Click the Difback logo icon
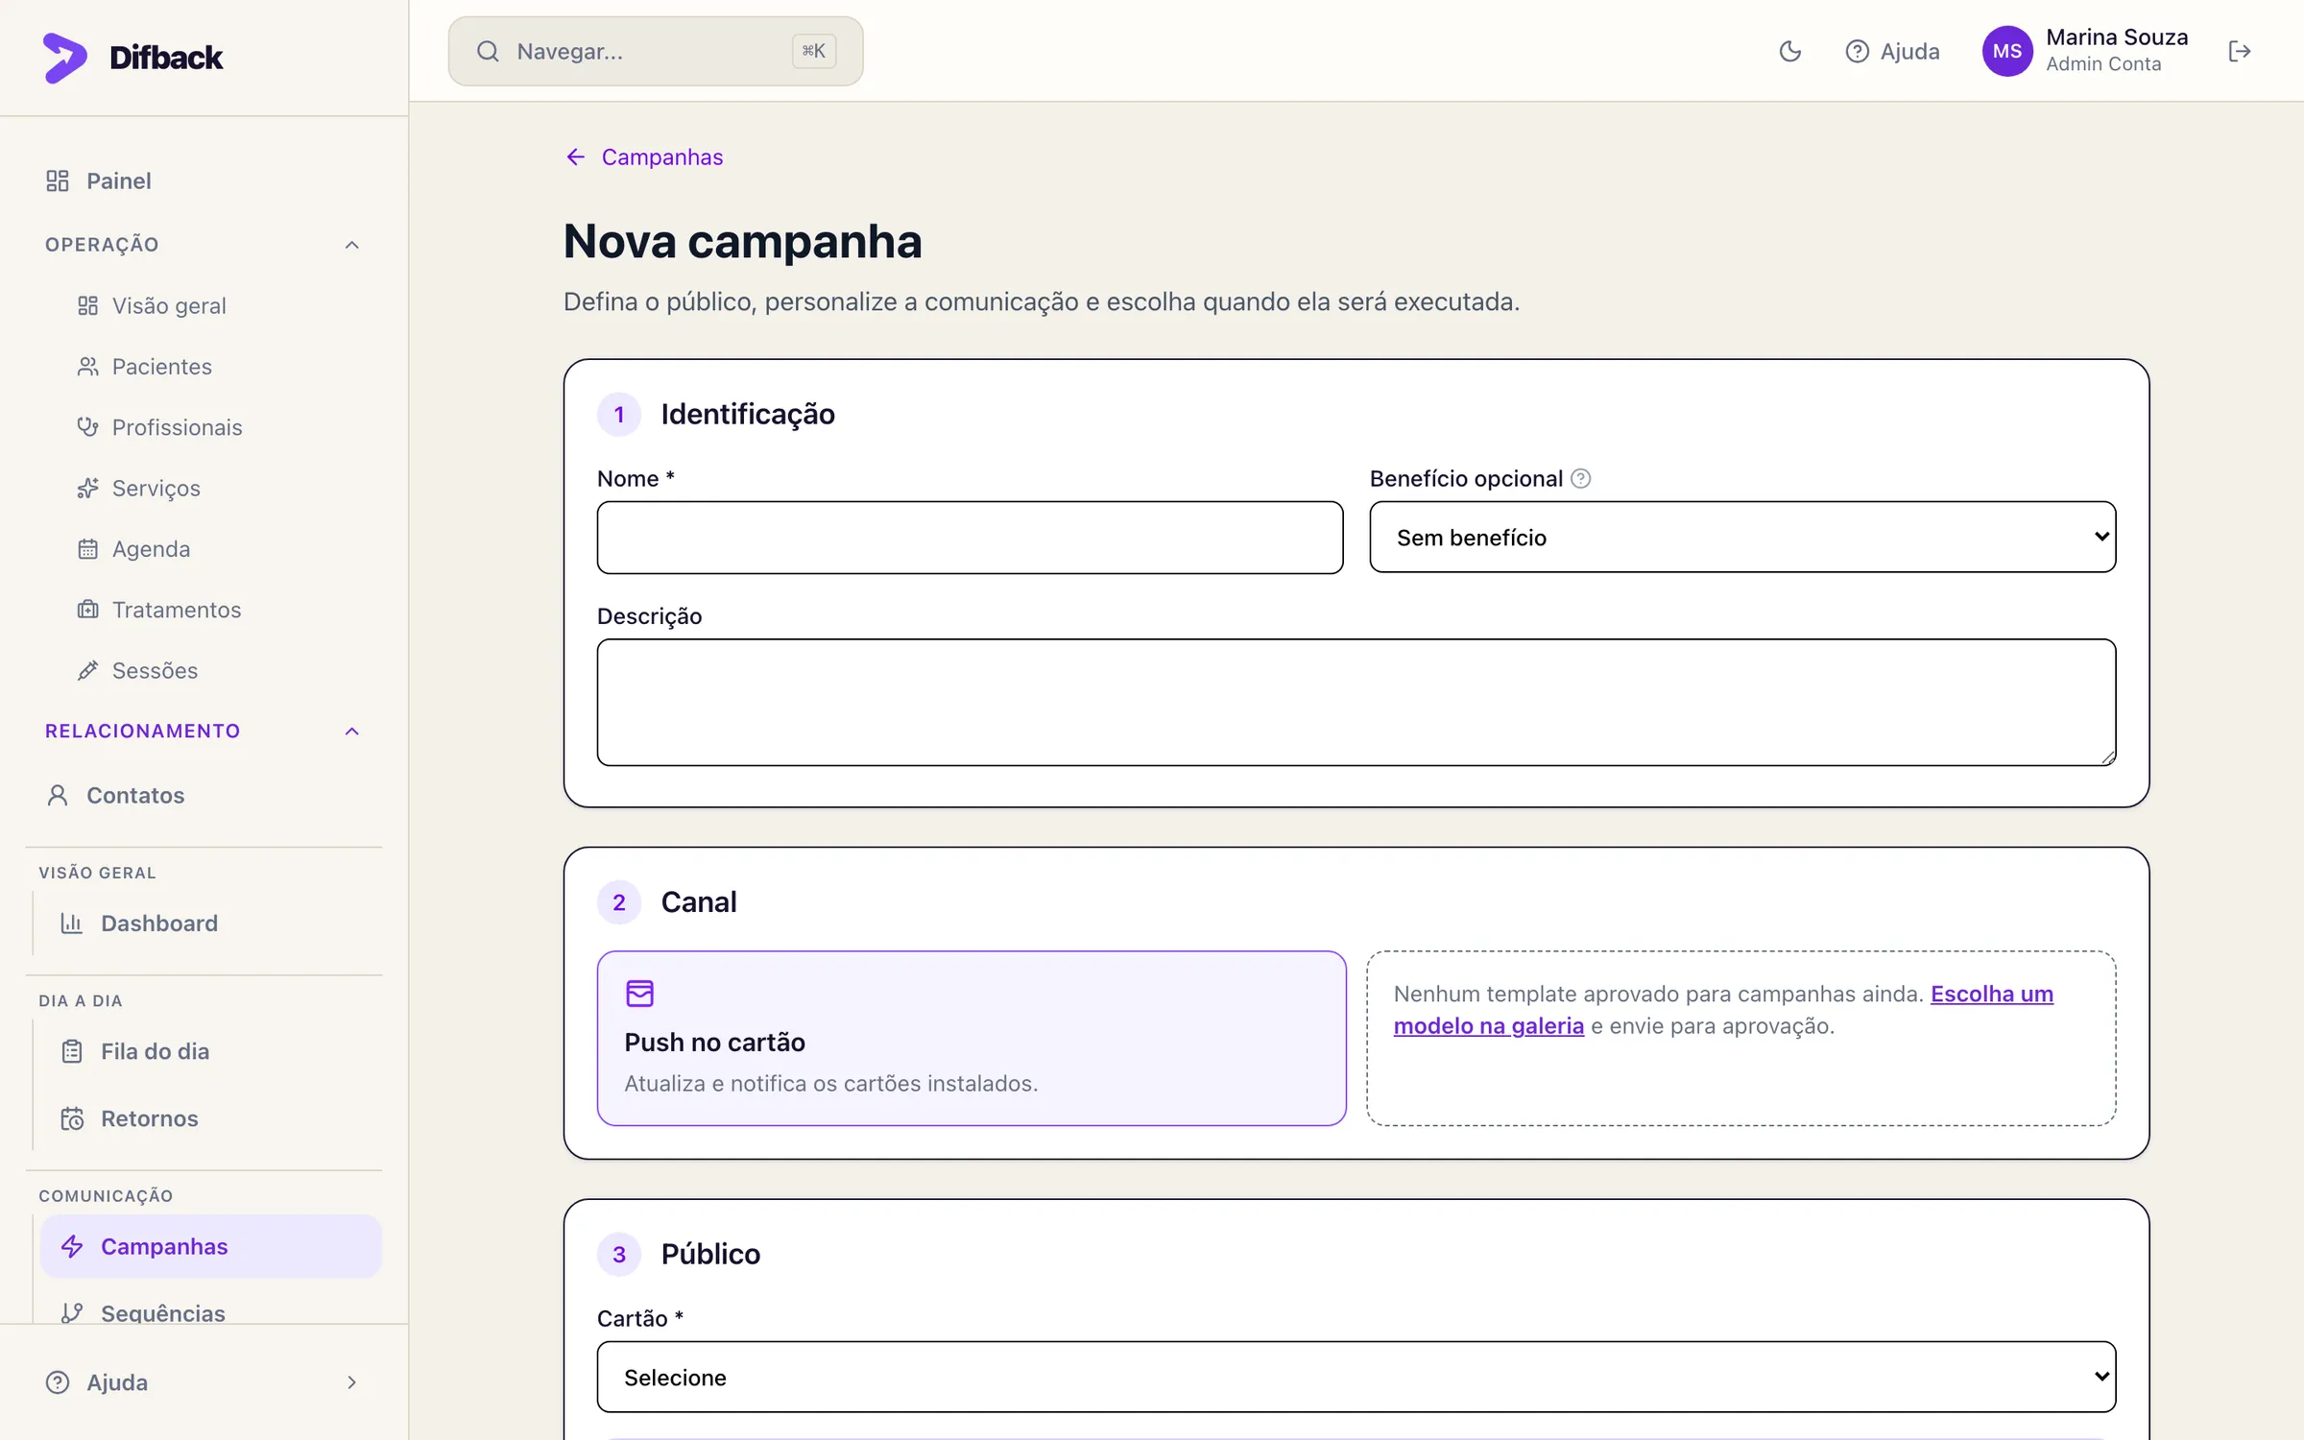 coord(64,58)
